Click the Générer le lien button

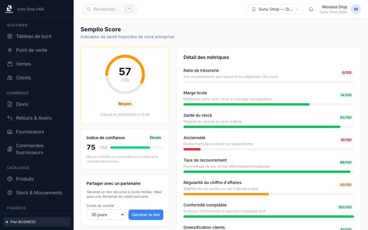(x=146, y=214)
